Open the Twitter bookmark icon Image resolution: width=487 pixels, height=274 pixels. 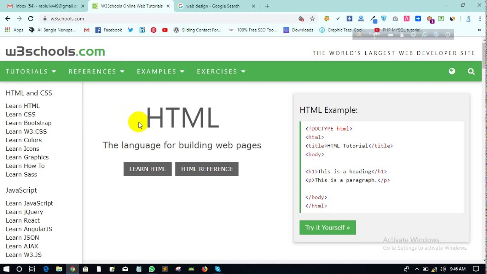pyautogui.click(x=131, y=30)
